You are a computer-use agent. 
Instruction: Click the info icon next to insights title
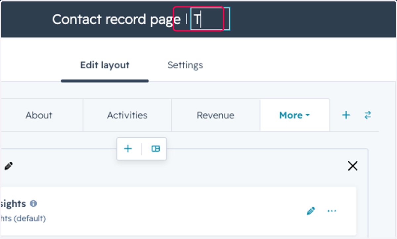(33, 204)
